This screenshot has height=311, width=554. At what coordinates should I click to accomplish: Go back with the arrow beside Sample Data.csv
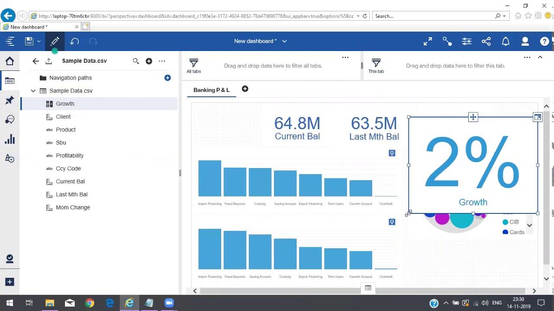35,61
